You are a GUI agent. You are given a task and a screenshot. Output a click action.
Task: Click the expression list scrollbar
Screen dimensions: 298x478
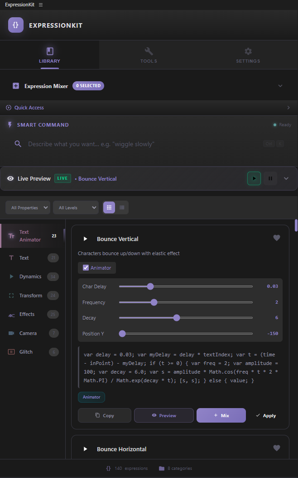[296, 225]
